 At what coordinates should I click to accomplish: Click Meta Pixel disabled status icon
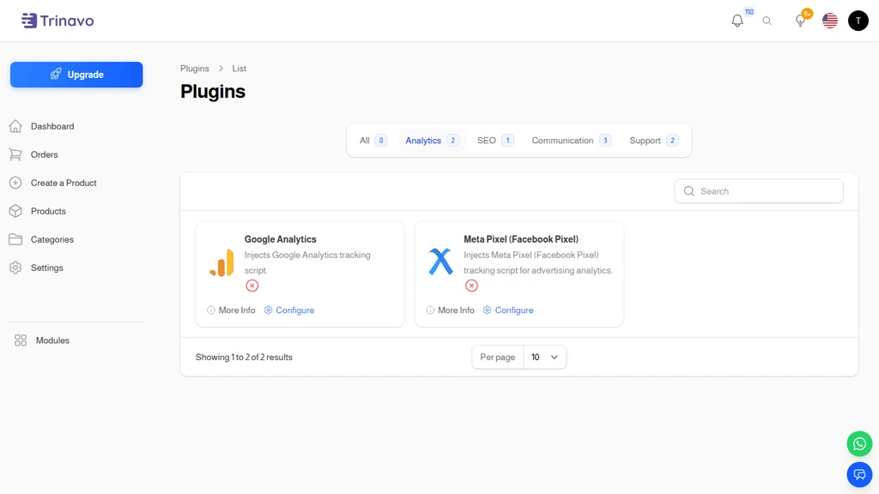[471, 286]
